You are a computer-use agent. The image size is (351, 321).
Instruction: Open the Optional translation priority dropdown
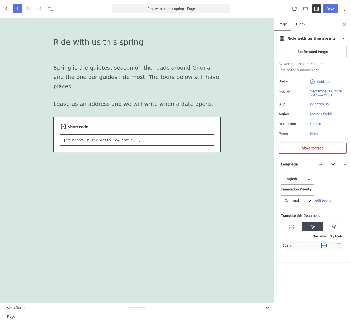point(298,201)
